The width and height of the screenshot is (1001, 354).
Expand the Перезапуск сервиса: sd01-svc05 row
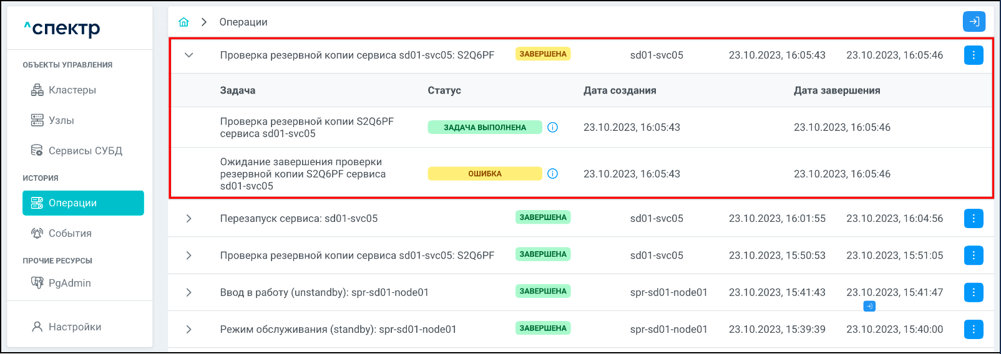pyautogui.click(x=189, y=219)
